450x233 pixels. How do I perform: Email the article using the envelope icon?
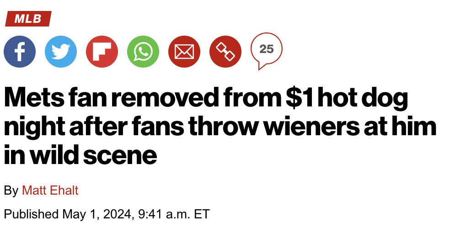point(184,51)
